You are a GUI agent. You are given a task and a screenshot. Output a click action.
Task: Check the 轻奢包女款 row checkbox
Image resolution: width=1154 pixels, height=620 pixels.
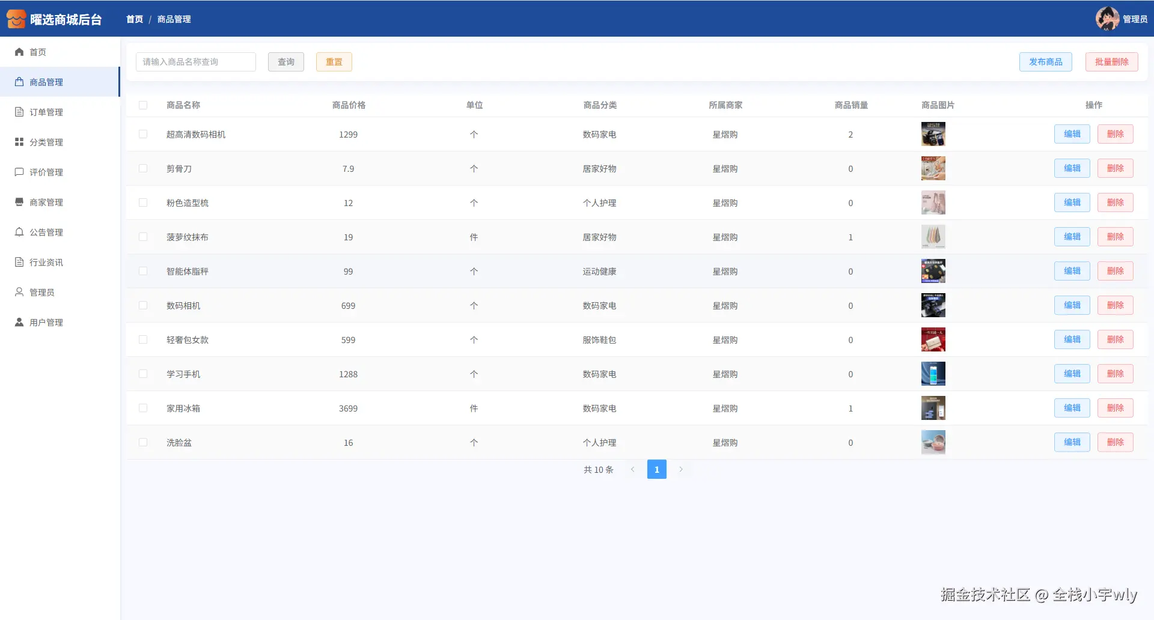click(x=143, y=339)
